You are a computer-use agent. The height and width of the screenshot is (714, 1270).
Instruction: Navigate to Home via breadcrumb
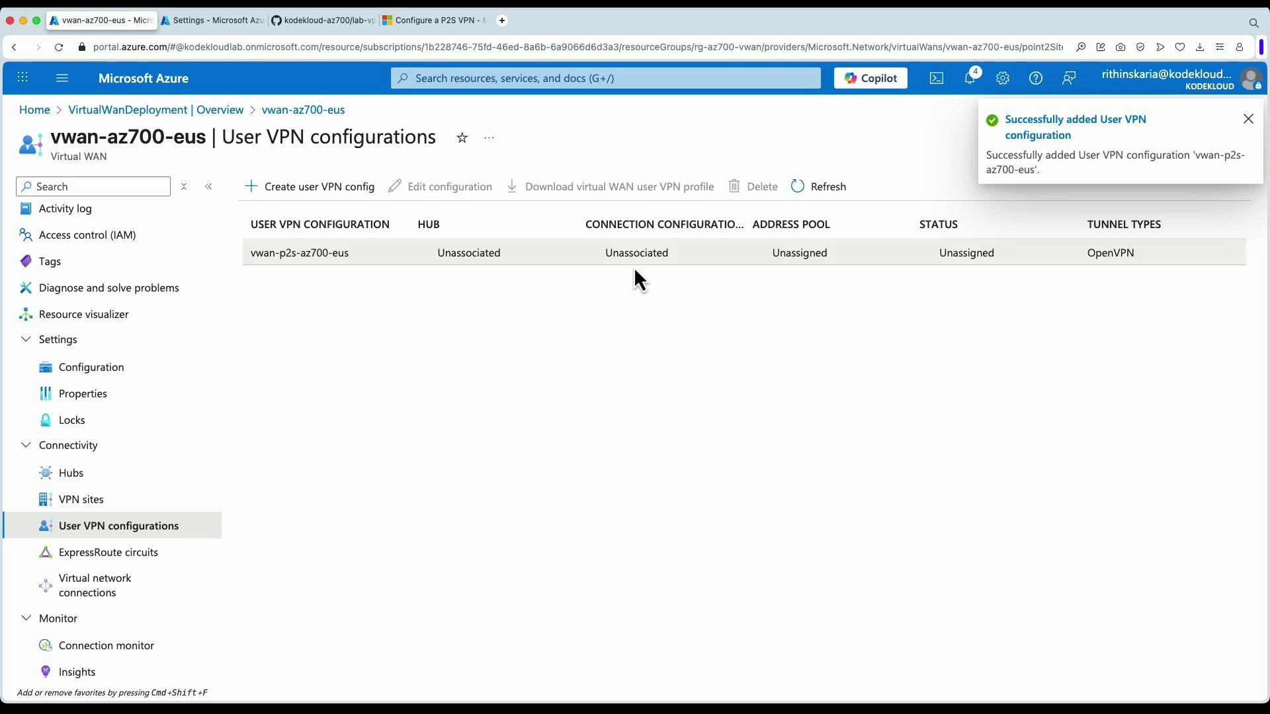tap(34, 110)
